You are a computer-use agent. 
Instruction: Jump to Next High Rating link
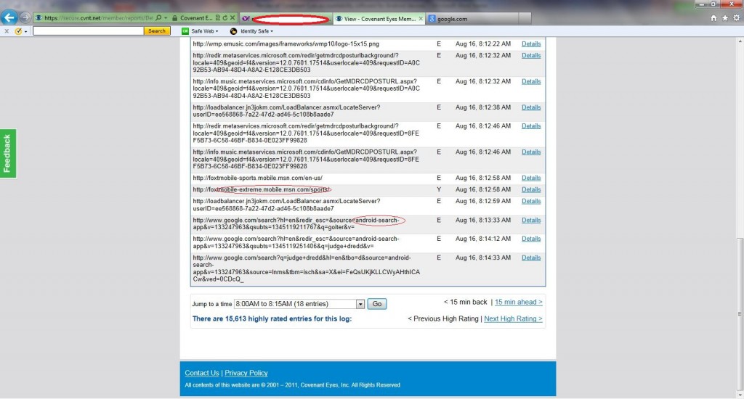tap(513, 319)
